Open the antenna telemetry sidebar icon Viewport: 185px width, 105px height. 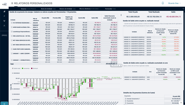(x=4, y=21)
